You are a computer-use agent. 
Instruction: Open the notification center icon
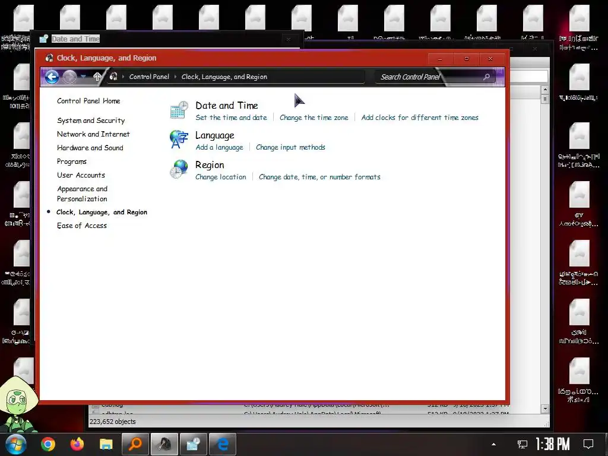[x=588, y=444]
